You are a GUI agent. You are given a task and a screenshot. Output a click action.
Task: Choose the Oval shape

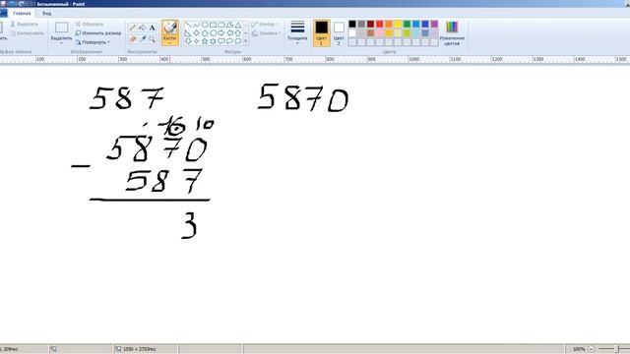coord(205,25)
